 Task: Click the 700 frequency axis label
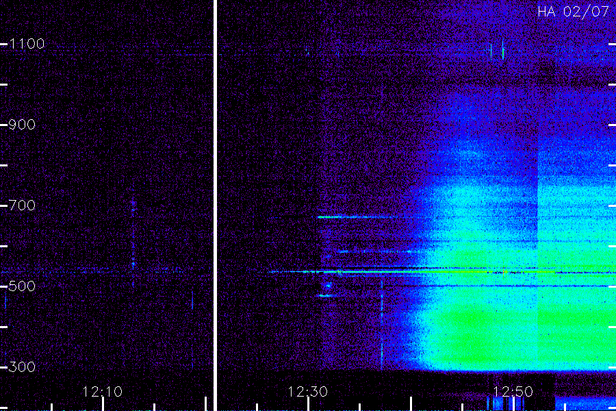(x=22, y=206)
